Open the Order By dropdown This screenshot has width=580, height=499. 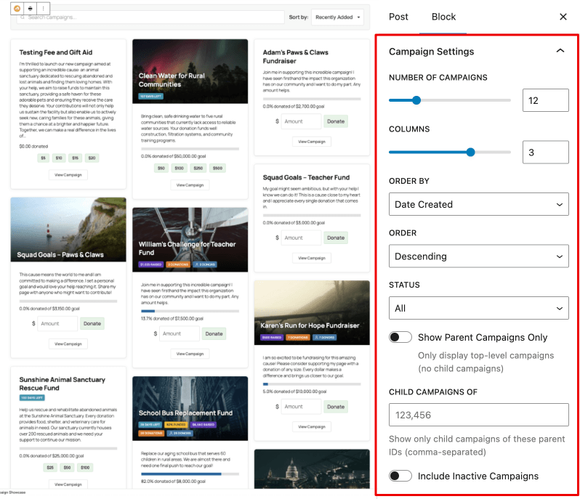tap(478, 205)
